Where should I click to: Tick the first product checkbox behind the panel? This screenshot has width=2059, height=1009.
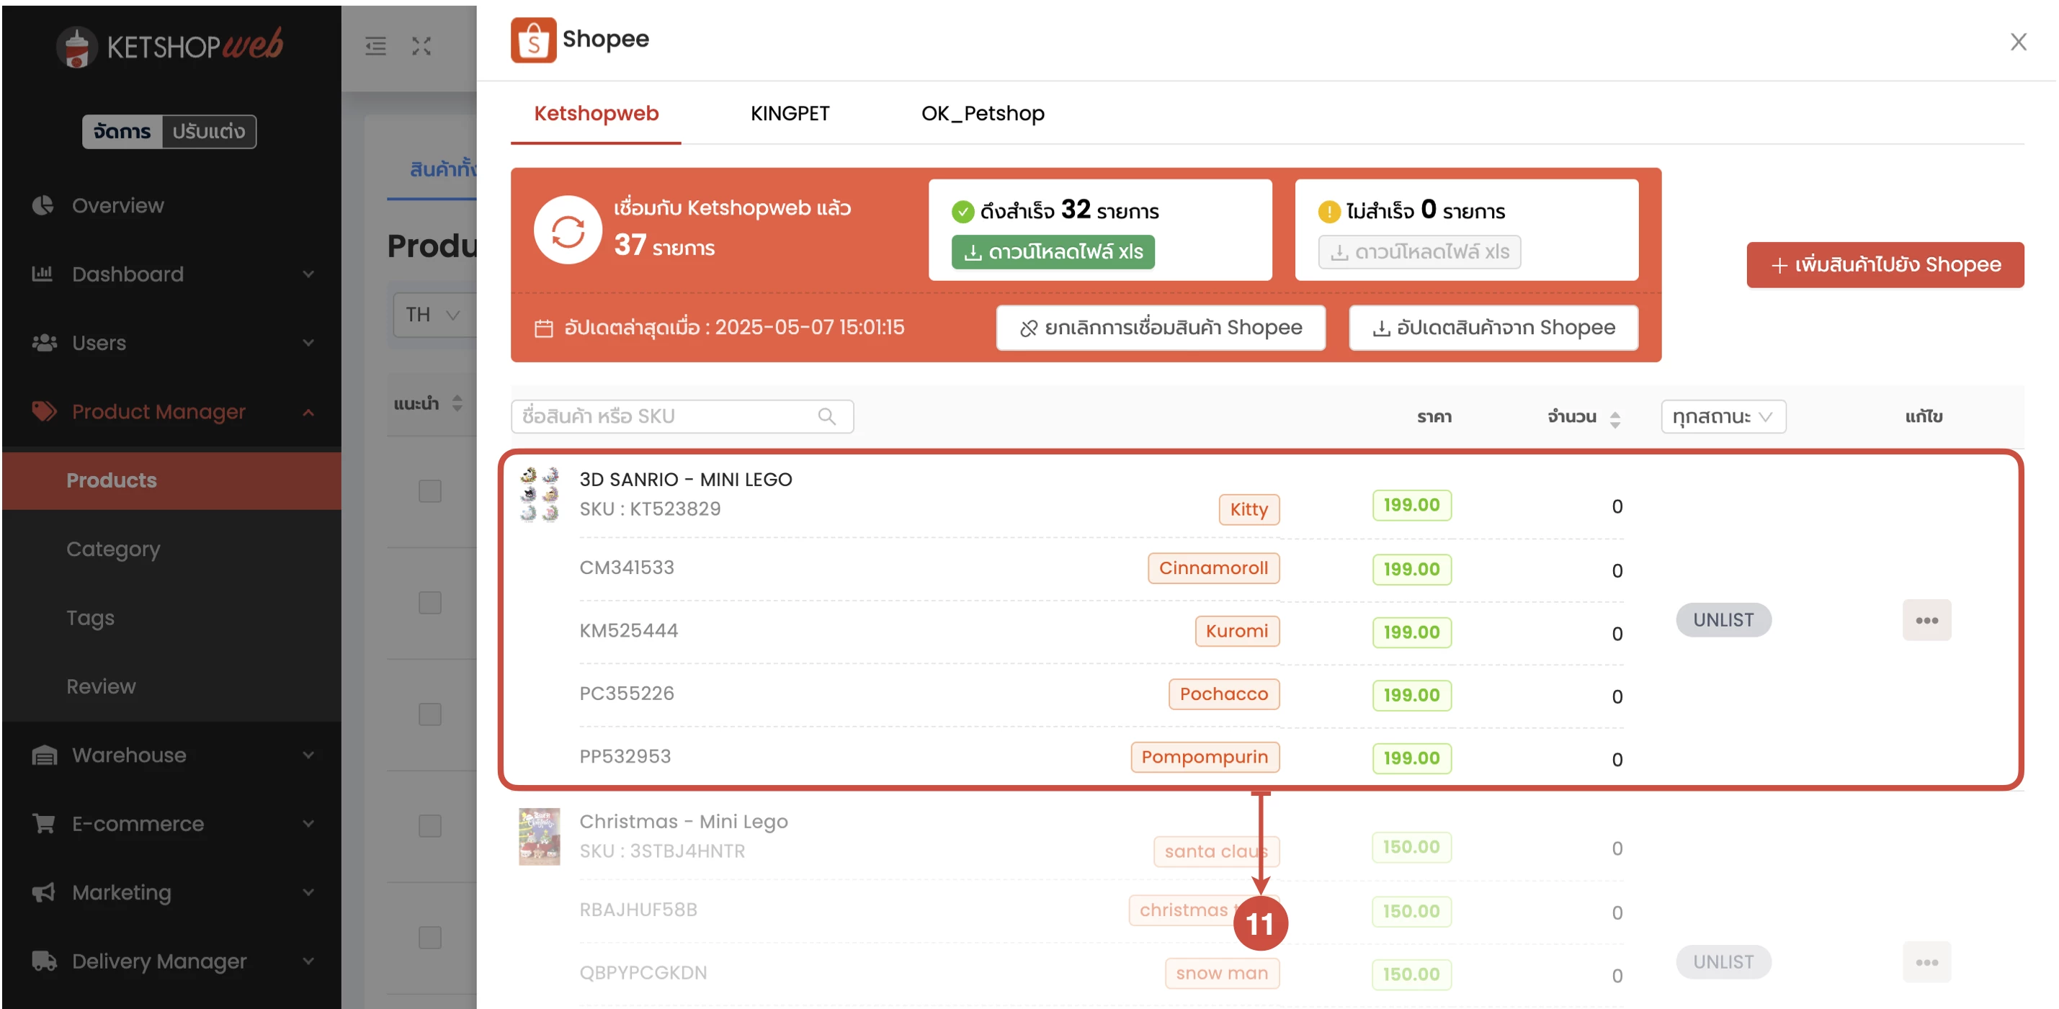[x=430, y=491]
